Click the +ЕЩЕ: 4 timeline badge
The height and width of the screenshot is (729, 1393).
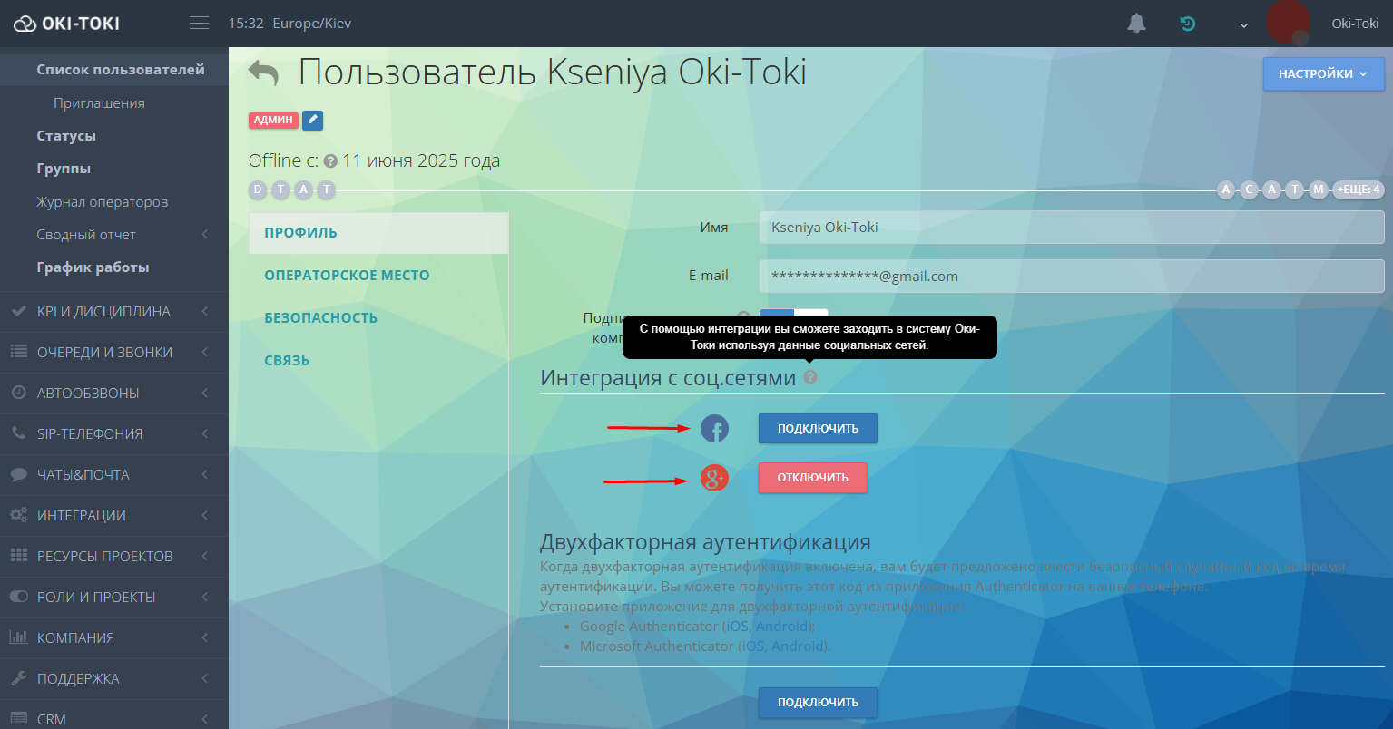(1359, 190)
